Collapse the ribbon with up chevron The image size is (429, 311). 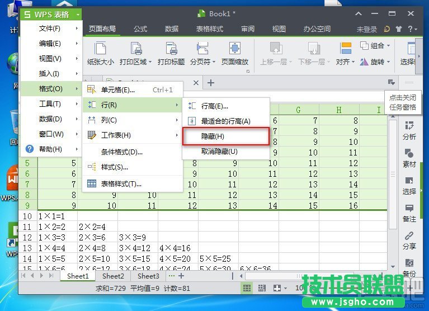[x=359, y=13]
